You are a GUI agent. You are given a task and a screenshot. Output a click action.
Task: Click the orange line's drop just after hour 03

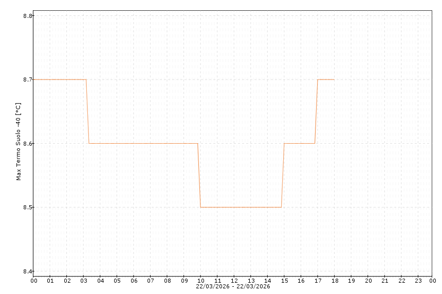(x=87, y=111)
